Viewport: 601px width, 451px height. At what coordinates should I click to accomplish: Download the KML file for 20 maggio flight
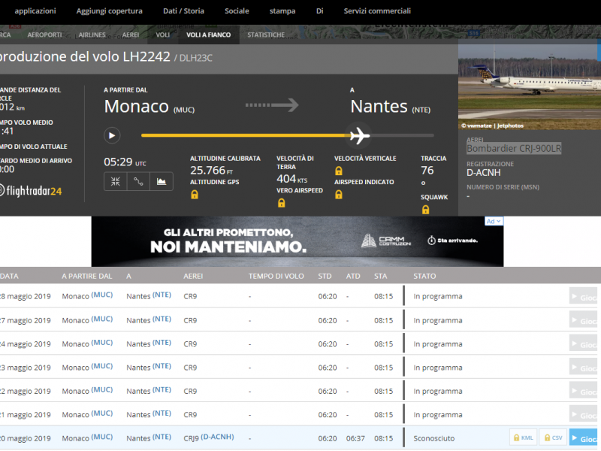(523, 437)
